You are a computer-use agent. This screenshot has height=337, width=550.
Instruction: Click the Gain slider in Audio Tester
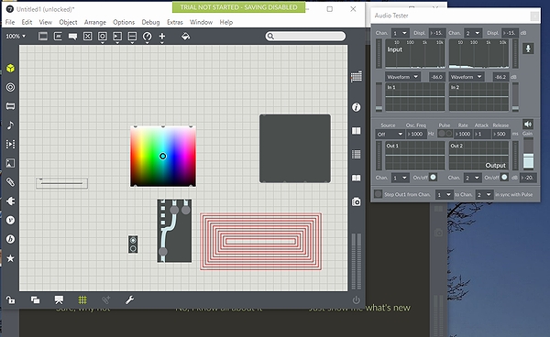click(528, 154)
